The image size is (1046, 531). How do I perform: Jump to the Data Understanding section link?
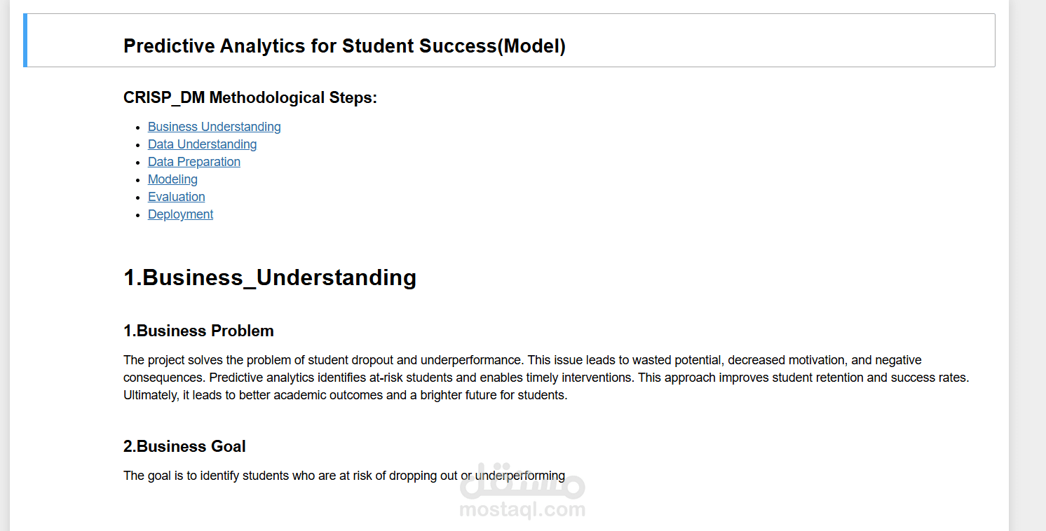pyautogui.click(x=202, y=144)
